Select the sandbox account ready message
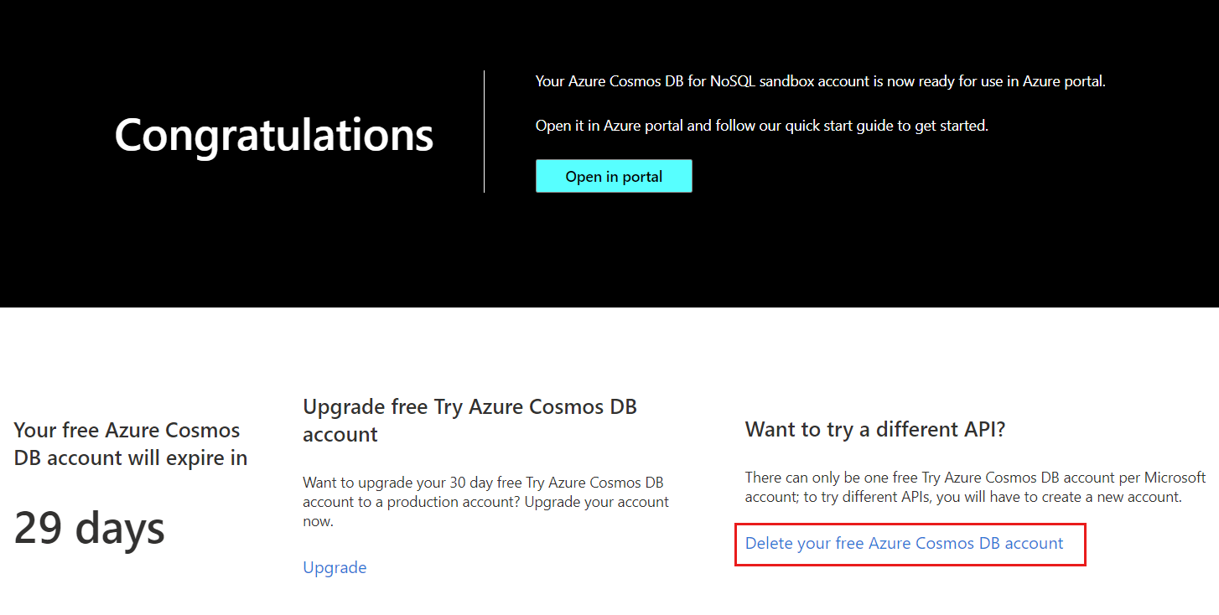Image resolution: width=1219 pixels, height=615 pixels. 821,81
